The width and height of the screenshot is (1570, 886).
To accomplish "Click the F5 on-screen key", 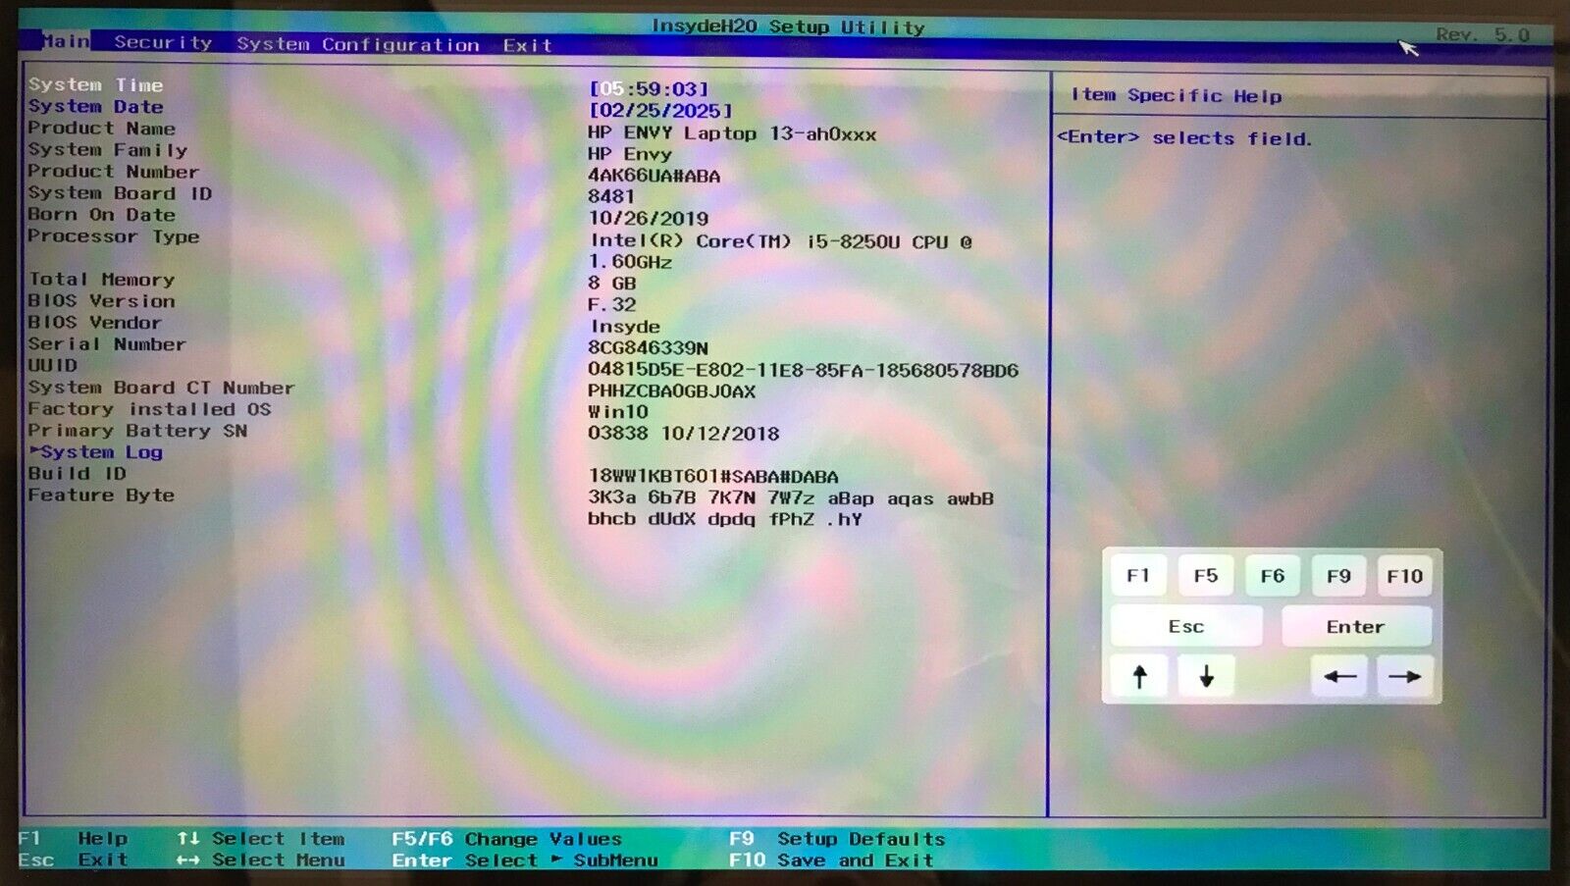I will point(1205,576).
